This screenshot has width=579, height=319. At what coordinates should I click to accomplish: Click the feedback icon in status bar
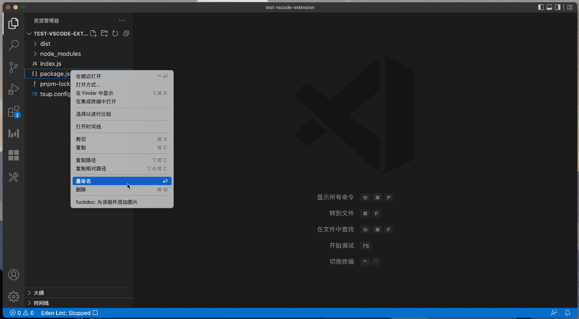(554, 313)
